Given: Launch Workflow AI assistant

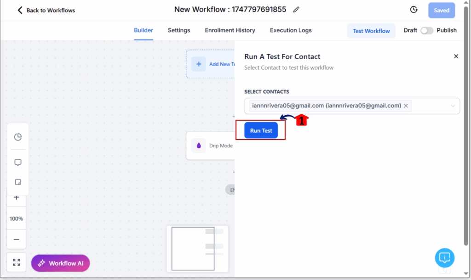Looking at the screenshot, I should 60,263.
